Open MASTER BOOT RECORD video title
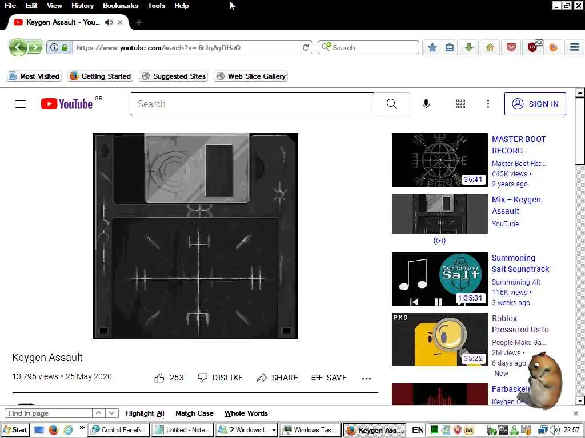 (x=519, y=145)
